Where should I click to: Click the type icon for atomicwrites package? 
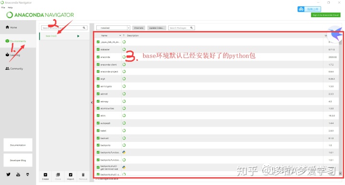coord(124,108)
